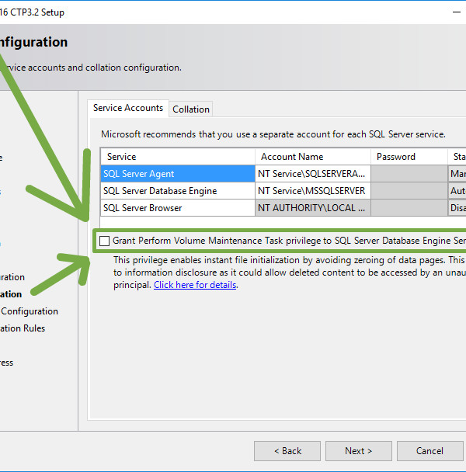Click the SQL Server Agent password field
Viewport: 466px width, 472px height.
409,174
